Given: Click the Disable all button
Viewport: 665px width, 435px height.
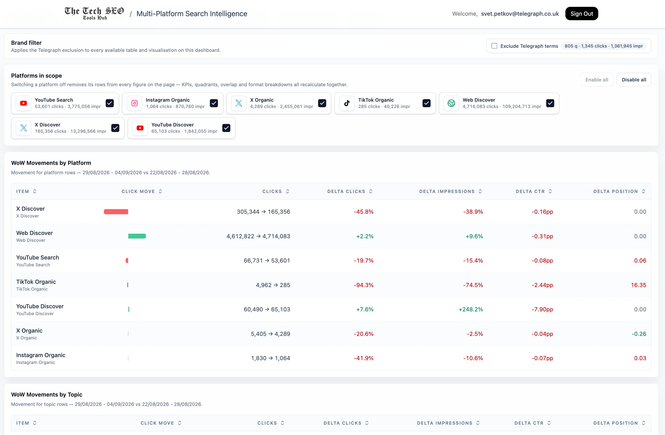Looking at the screenshot, I should (x=634, y=80).
